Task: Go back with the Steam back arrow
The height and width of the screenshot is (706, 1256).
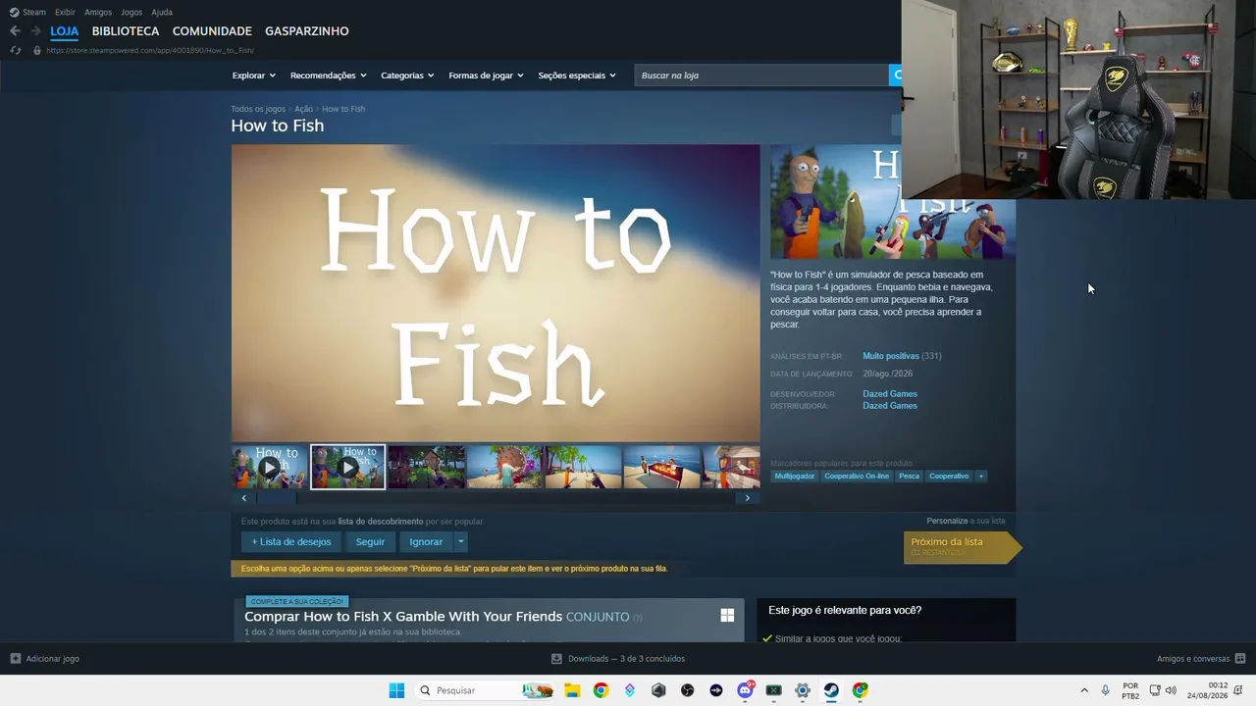Action: tap(15, 31)
